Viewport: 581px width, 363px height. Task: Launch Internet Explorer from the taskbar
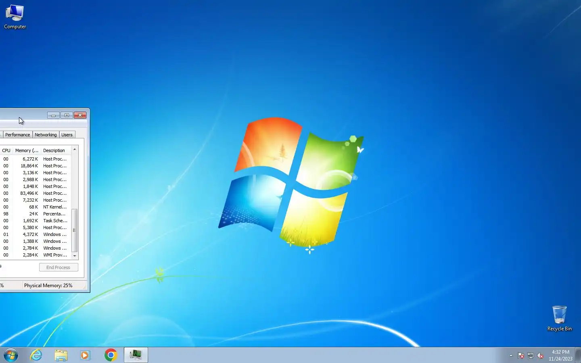click(x=36, y=355)
